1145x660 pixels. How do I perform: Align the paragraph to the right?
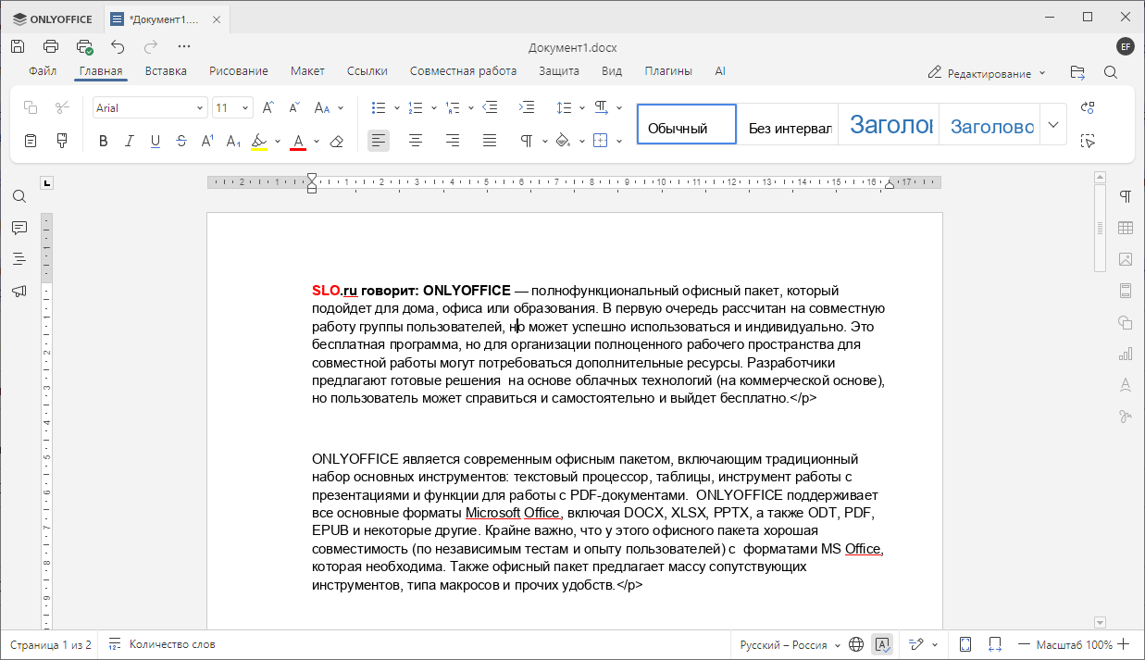click(453, 141)
